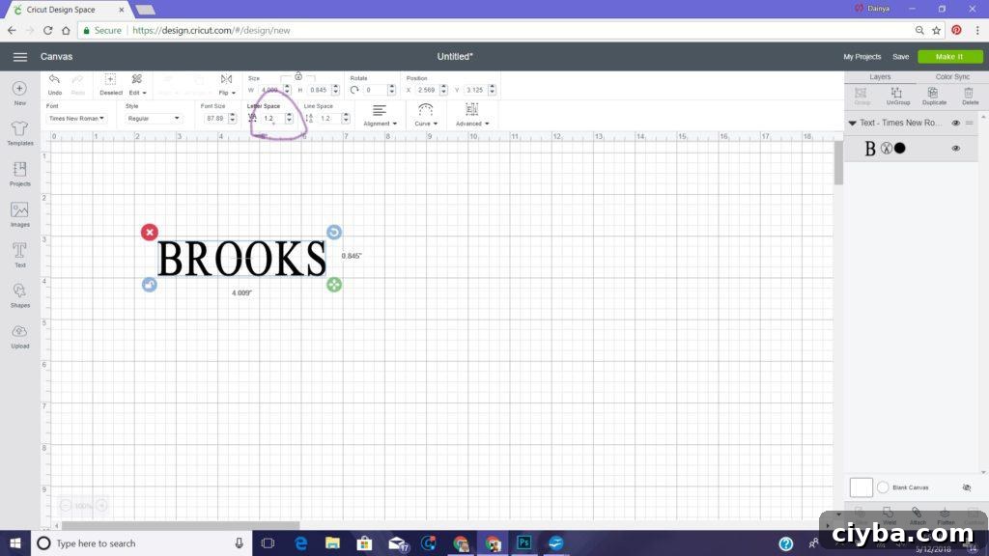Screen dimensions: 989x556
Task: Open a new browser tab
Action: pyautogui.click(x=145, y=10)
